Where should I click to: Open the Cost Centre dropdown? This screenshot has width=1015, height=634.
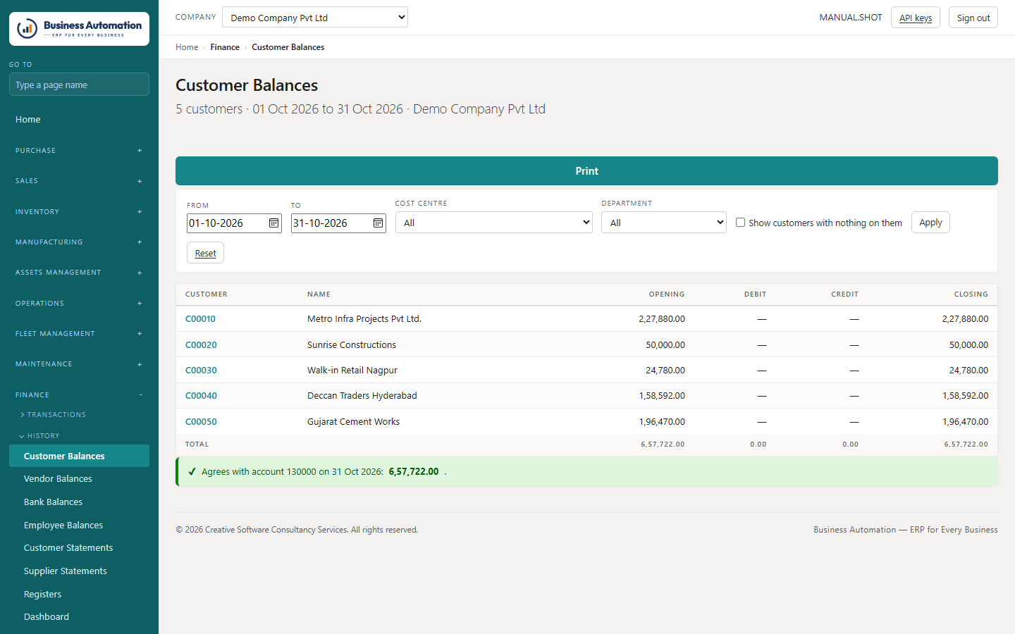pyautogui.click(x=493, y=223)
